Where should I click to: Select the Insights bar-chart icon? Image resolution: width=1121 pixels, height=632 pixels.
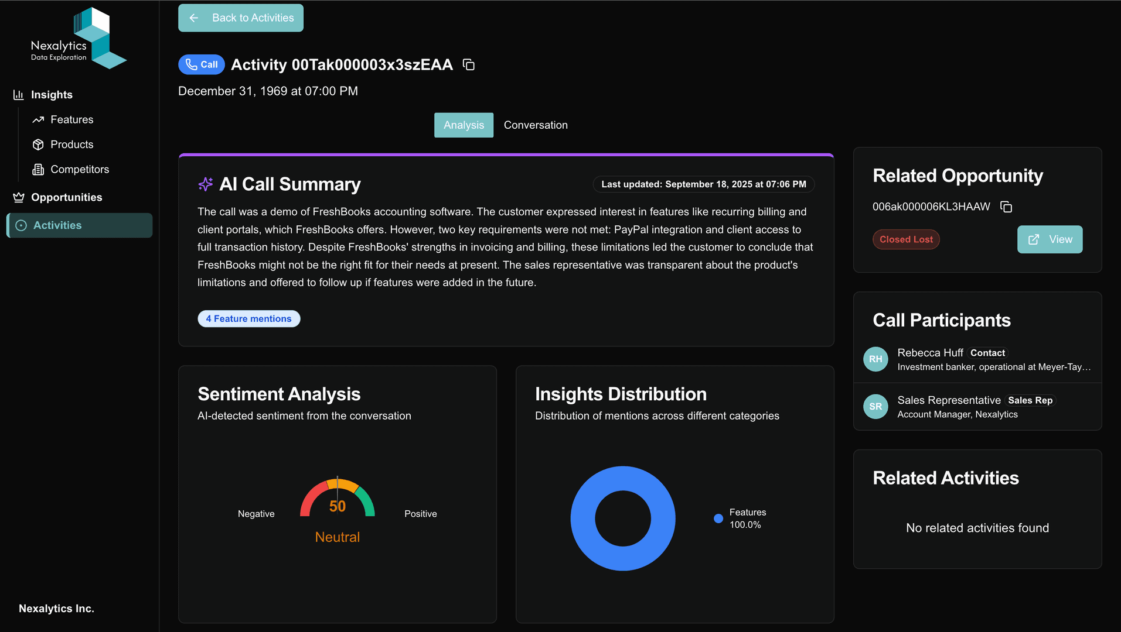pos(18,94)
